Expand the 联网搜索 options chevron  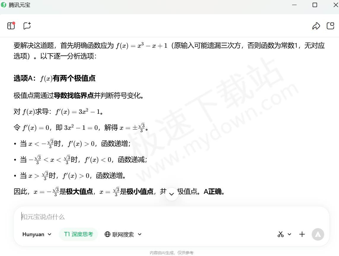(x=139, y=234)
